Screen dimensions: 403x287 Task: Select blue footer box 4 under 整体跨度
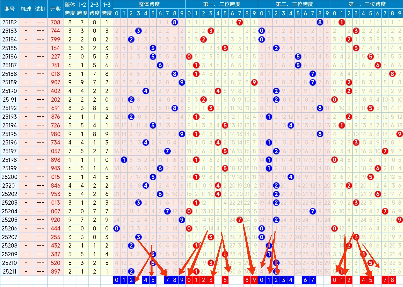coord(146,280)
